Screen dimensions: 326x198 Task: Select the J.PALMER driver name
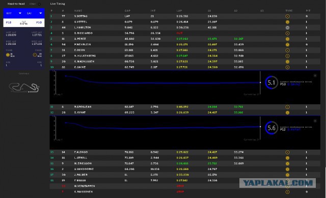[80, 175]
